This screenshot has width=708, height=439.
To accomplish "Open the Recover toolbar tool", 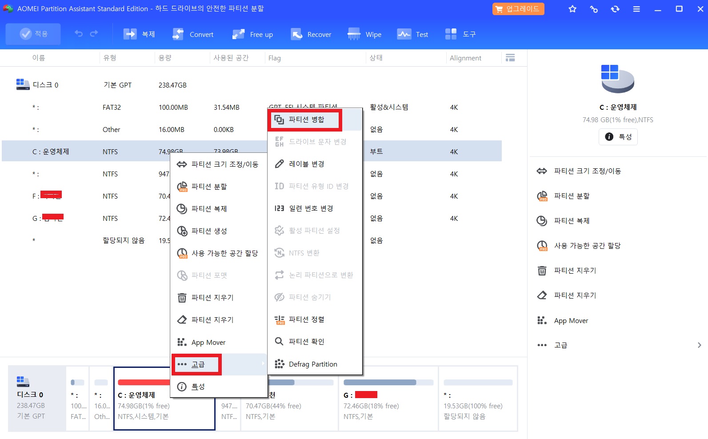I will 311,34.
